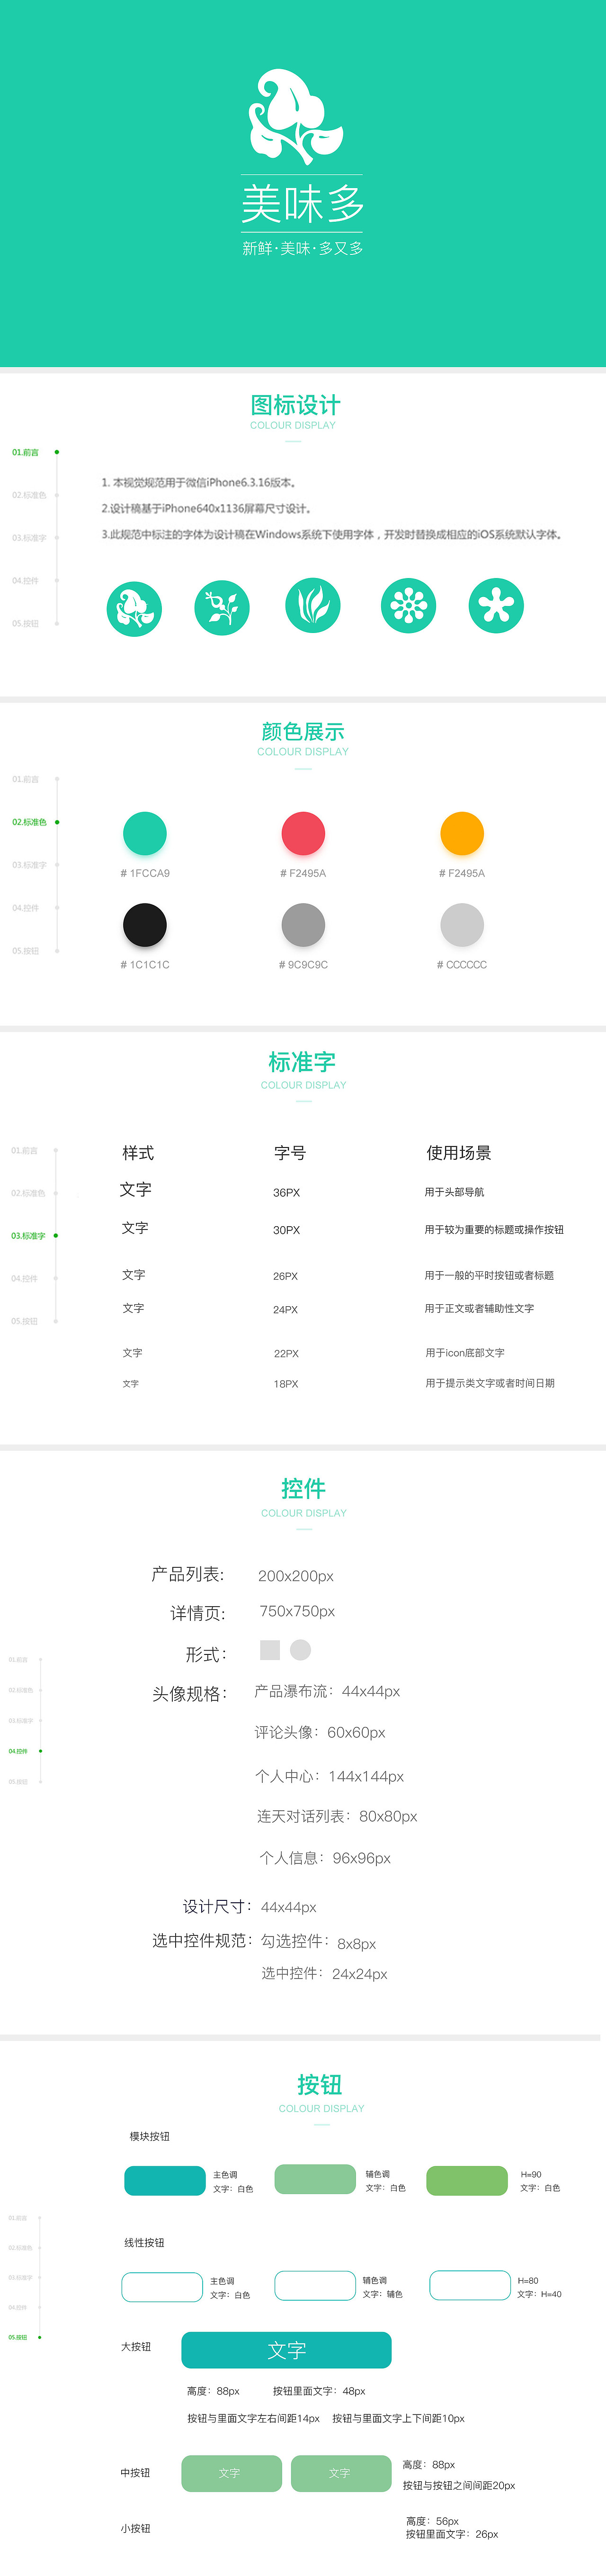The image size is (606, 2576).
Task: Click the leaf logo round icon in 图标设计
Action: (134, 609)
